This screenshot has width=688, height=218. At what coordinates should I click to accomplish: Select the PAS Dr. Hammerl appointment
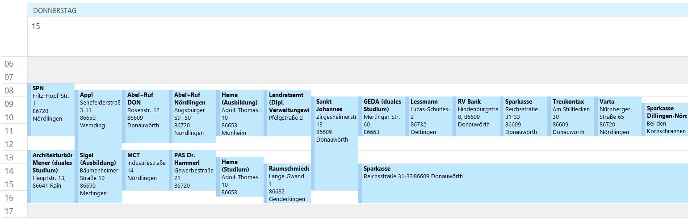(x=193, y=170)
